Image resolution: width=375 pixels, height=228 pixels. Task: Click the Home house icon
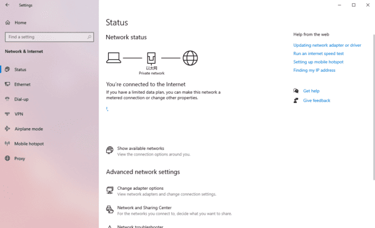[x=7, y=22]
